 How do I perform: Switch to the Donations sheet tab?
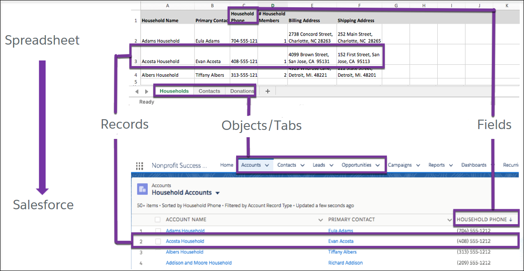click(242, 91)
